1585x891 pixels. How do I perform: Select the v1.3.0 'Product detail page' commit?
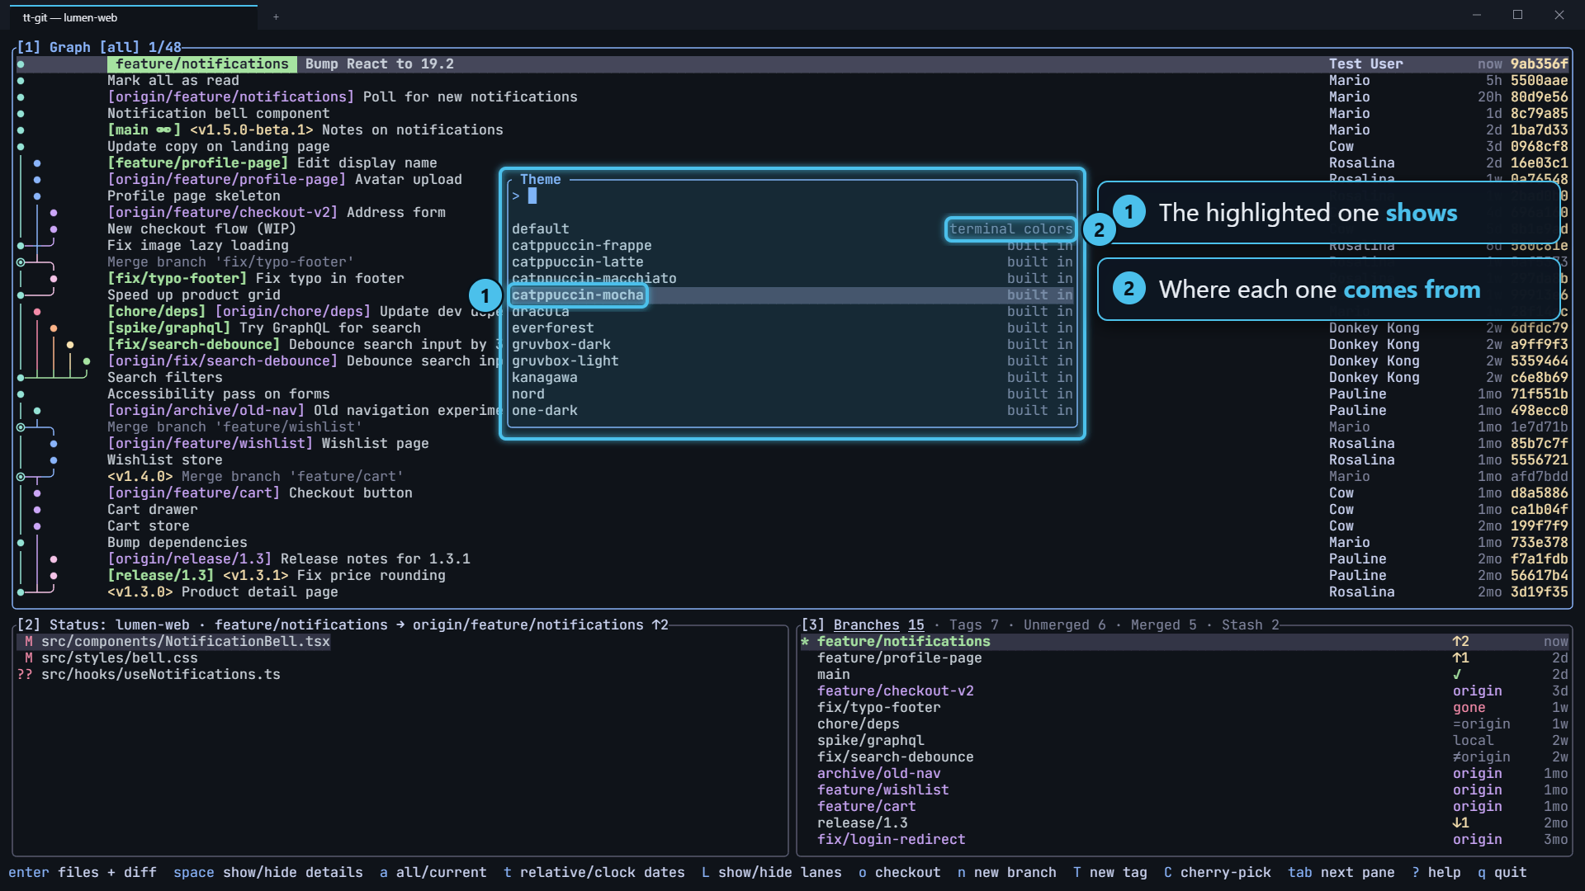click(x=792, y=592)
